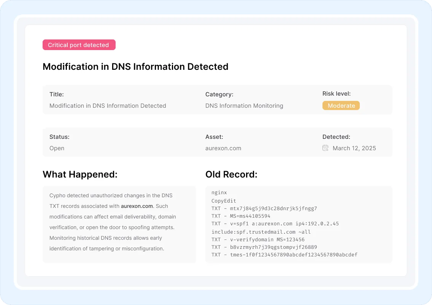
Task: Click the 'Critical port detected' badge
Action: click(x=79, y=45)
